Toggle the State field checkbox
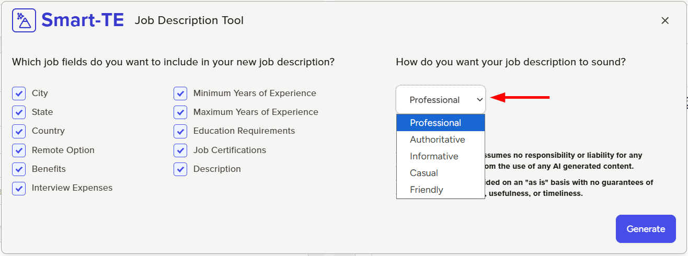Screen dimensions: 688x256 (19, 112)
